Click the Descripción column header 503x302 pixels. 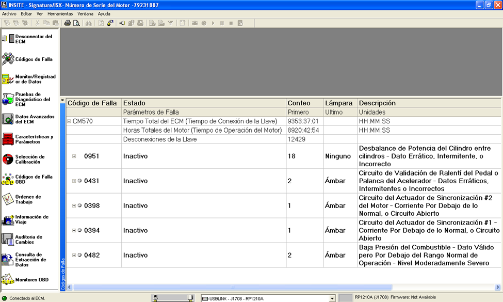[x=377, y=103]
